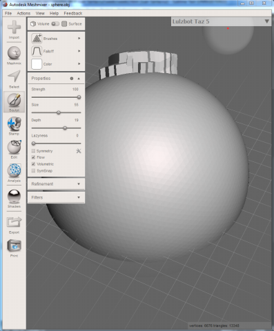This screenshot has height=331, width=274.
Task: Click the Falloff label
Action: [48, 51]
